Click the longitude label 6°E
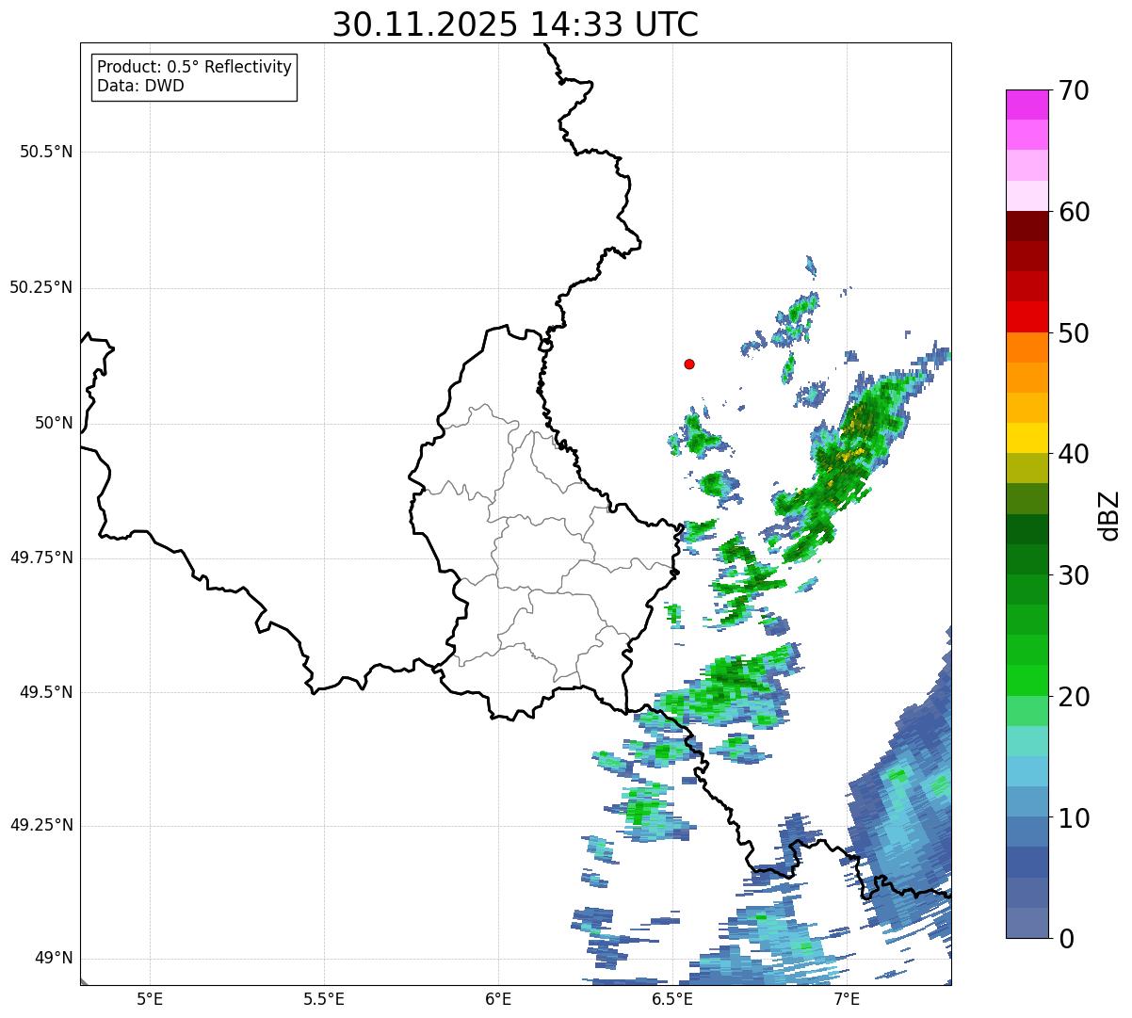 (498, 998)
